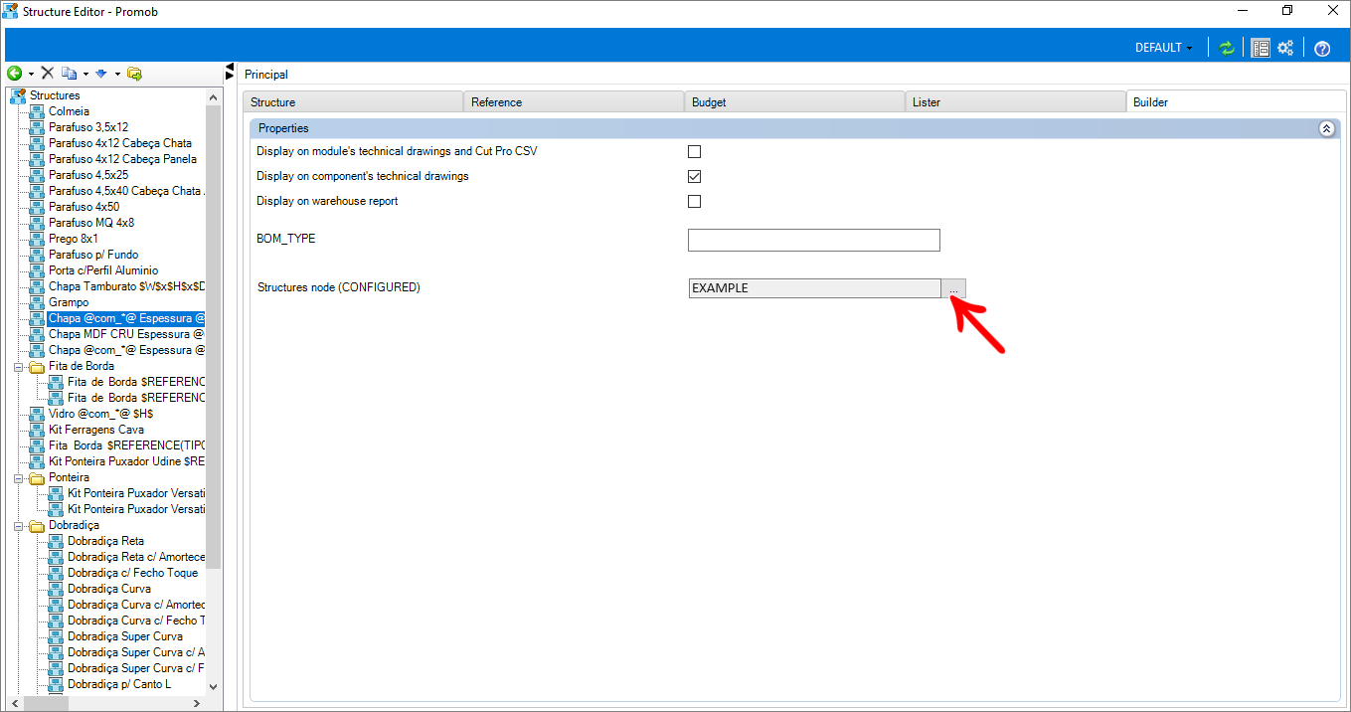The image size is (1351, 712).
Task: Click the left-pointing panel collapse arrow
Action: point(230,66)
